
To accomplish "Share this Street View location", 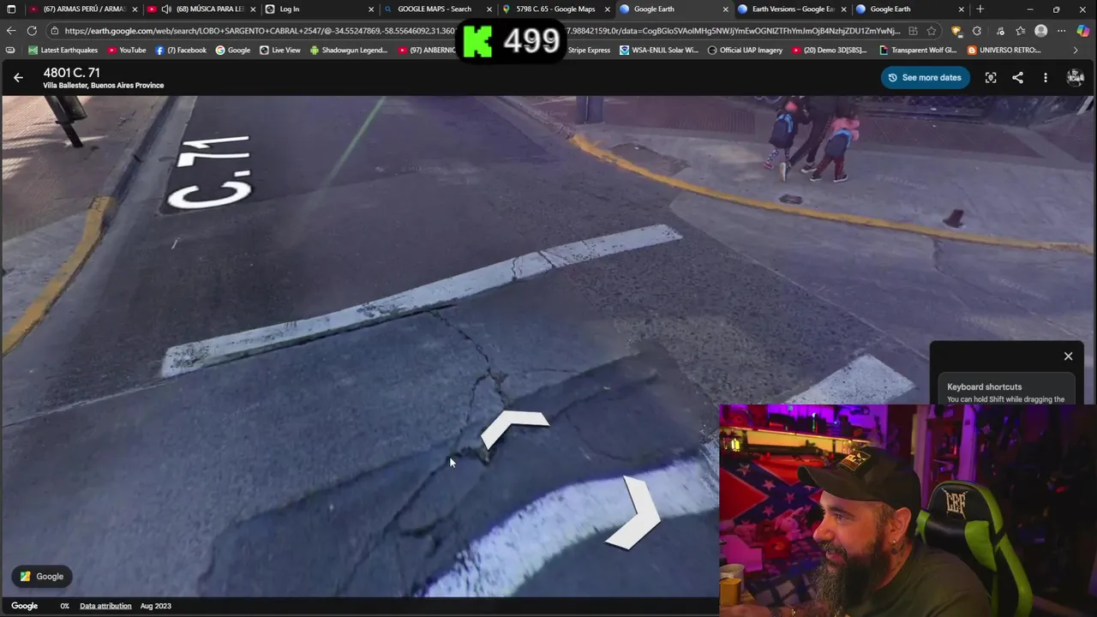I will coord(1017,77).
